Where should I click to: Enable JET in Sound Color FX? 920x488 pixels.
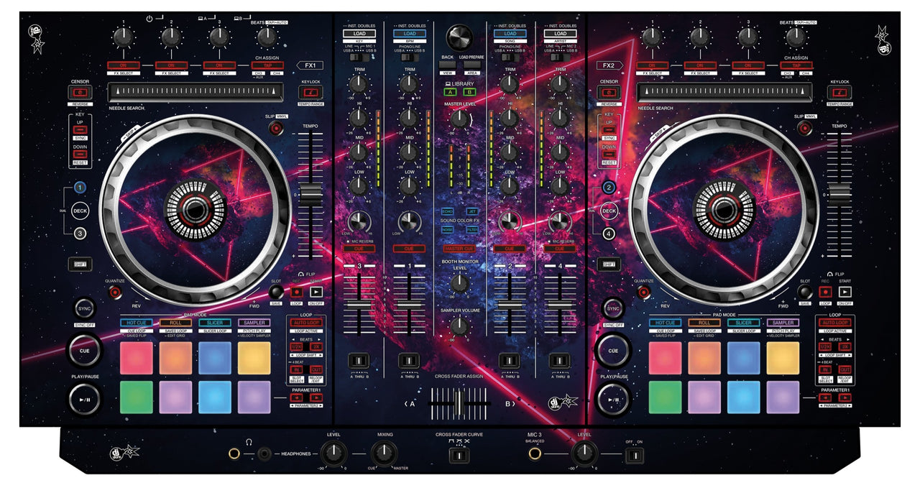pos(471,211)
